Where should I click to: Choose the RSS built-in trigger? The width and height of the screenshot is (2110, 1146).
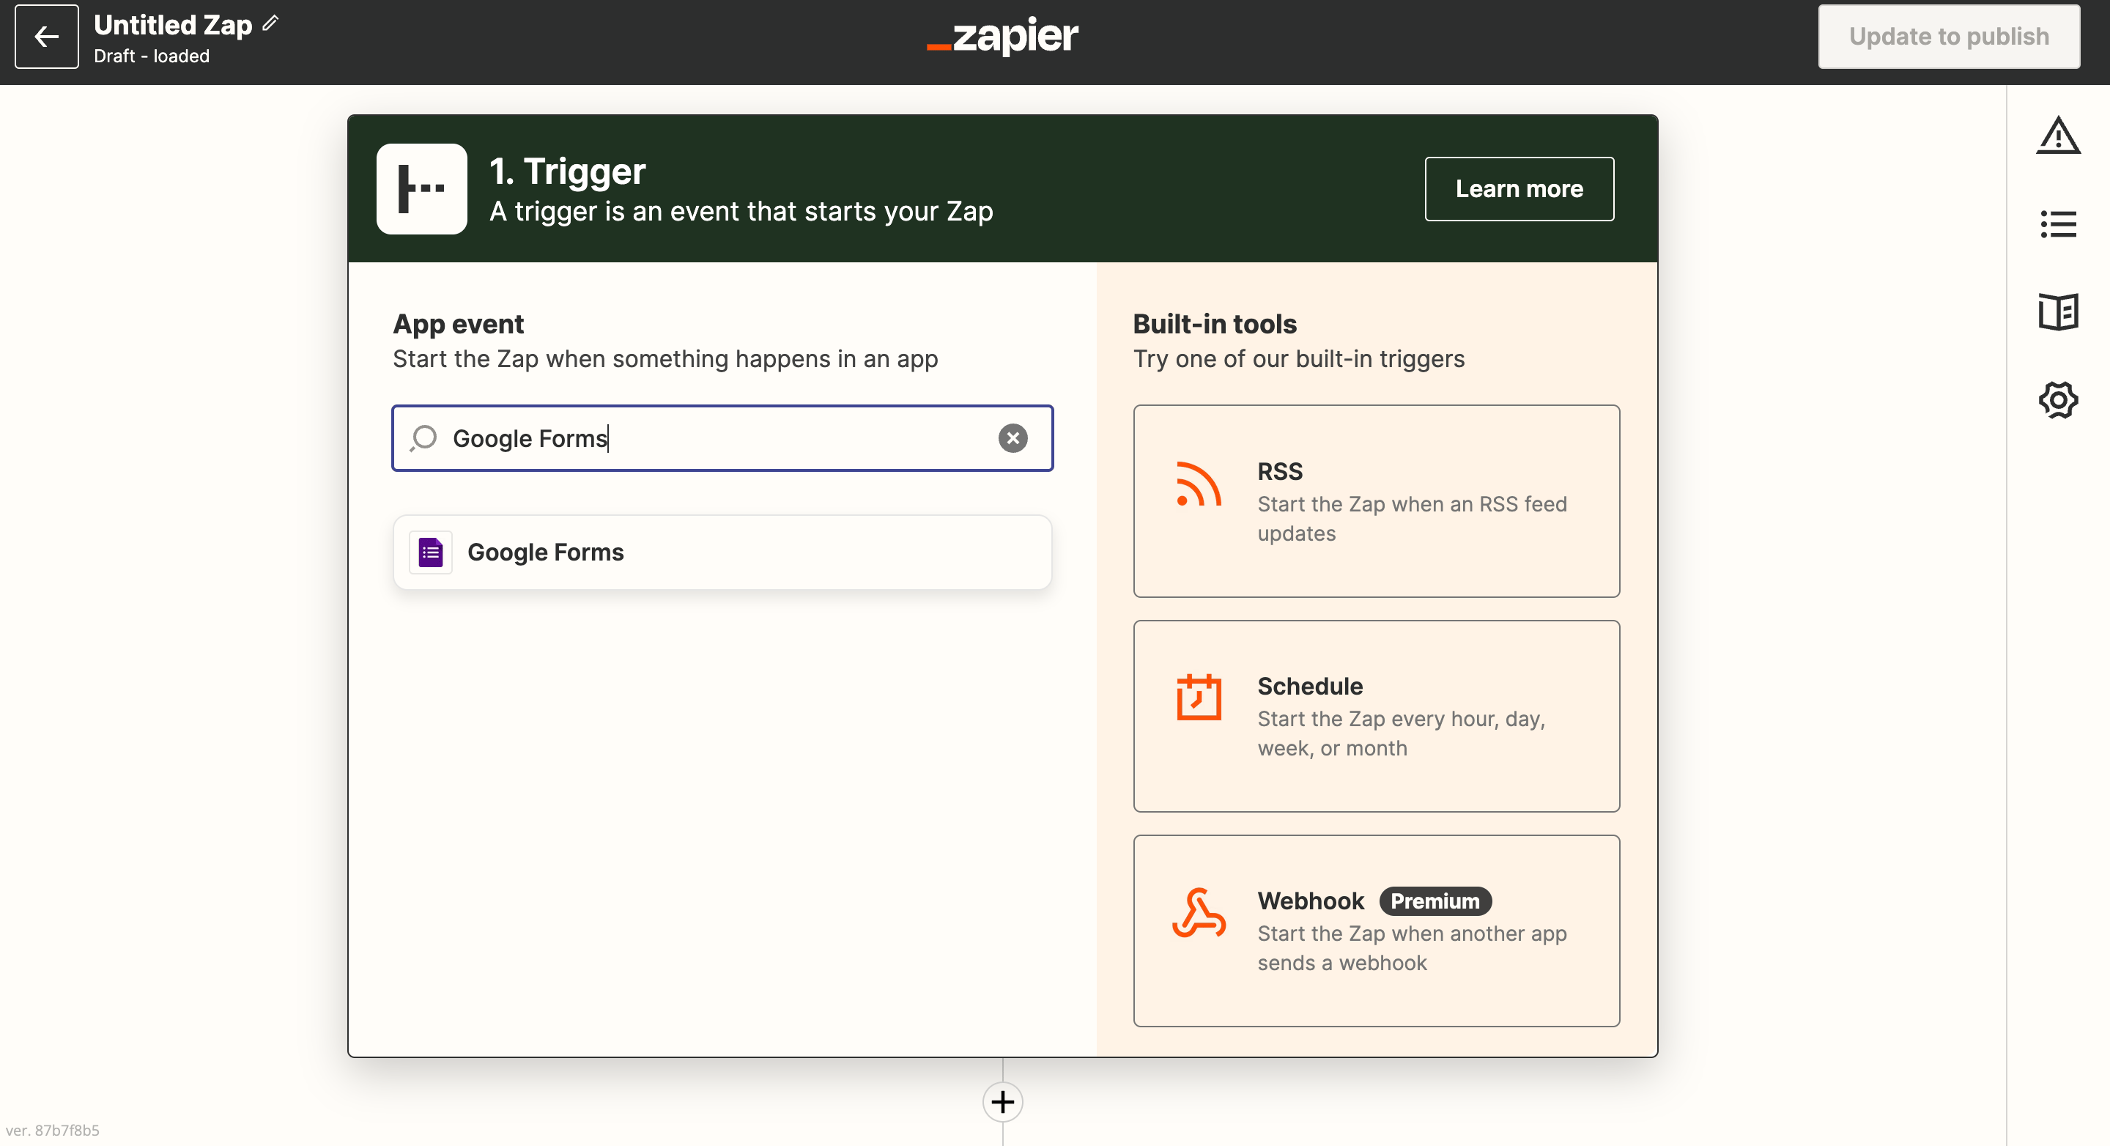(x=1376, y=500)
